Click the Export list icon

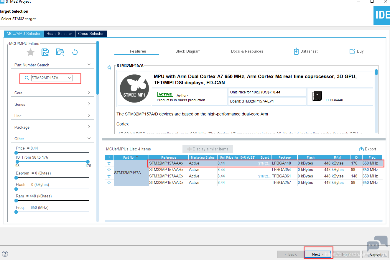[361, 149]
